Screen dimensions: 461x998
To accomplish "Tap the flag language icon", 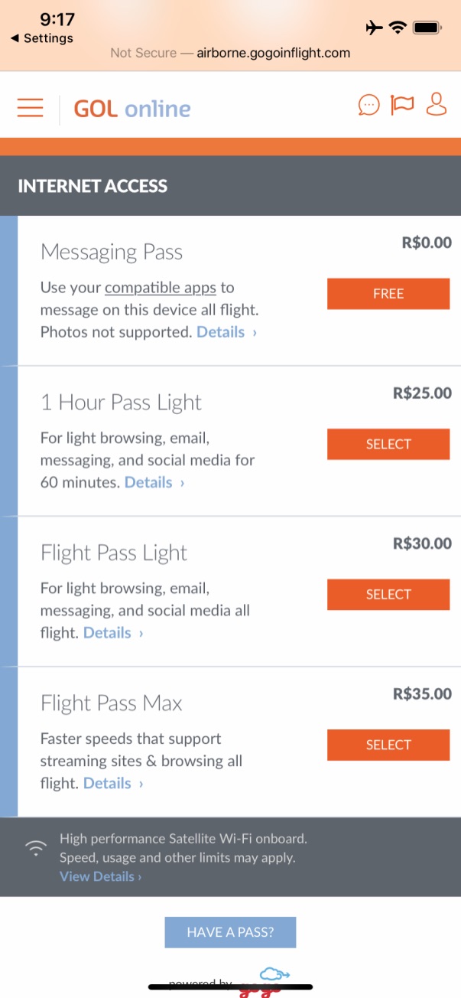I will (x=402, y=105).
